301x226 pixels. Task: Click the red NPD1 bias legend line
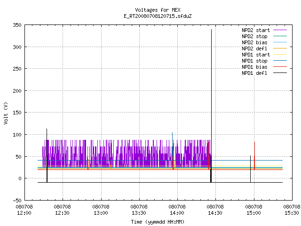[280, 67]
